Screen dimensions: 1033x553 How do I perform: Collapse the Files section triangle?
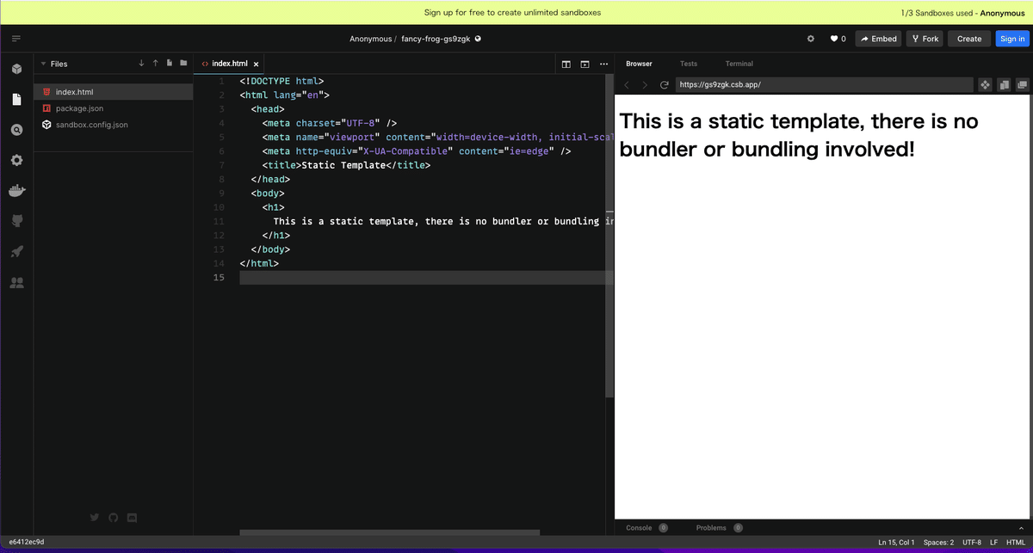(x=43, y=64)
